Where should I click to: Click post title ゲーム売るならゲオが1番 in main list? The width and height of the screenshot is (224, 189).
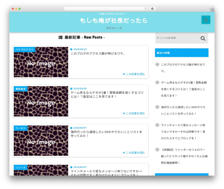click(107, 94)
